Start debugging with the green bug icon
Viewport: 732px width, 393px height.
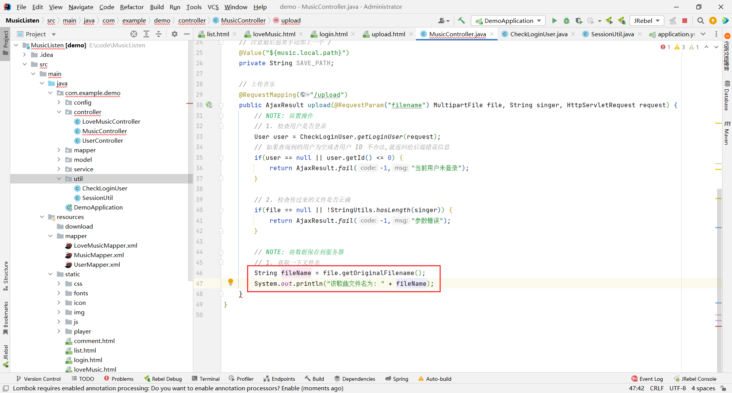[x=567, y=21]
